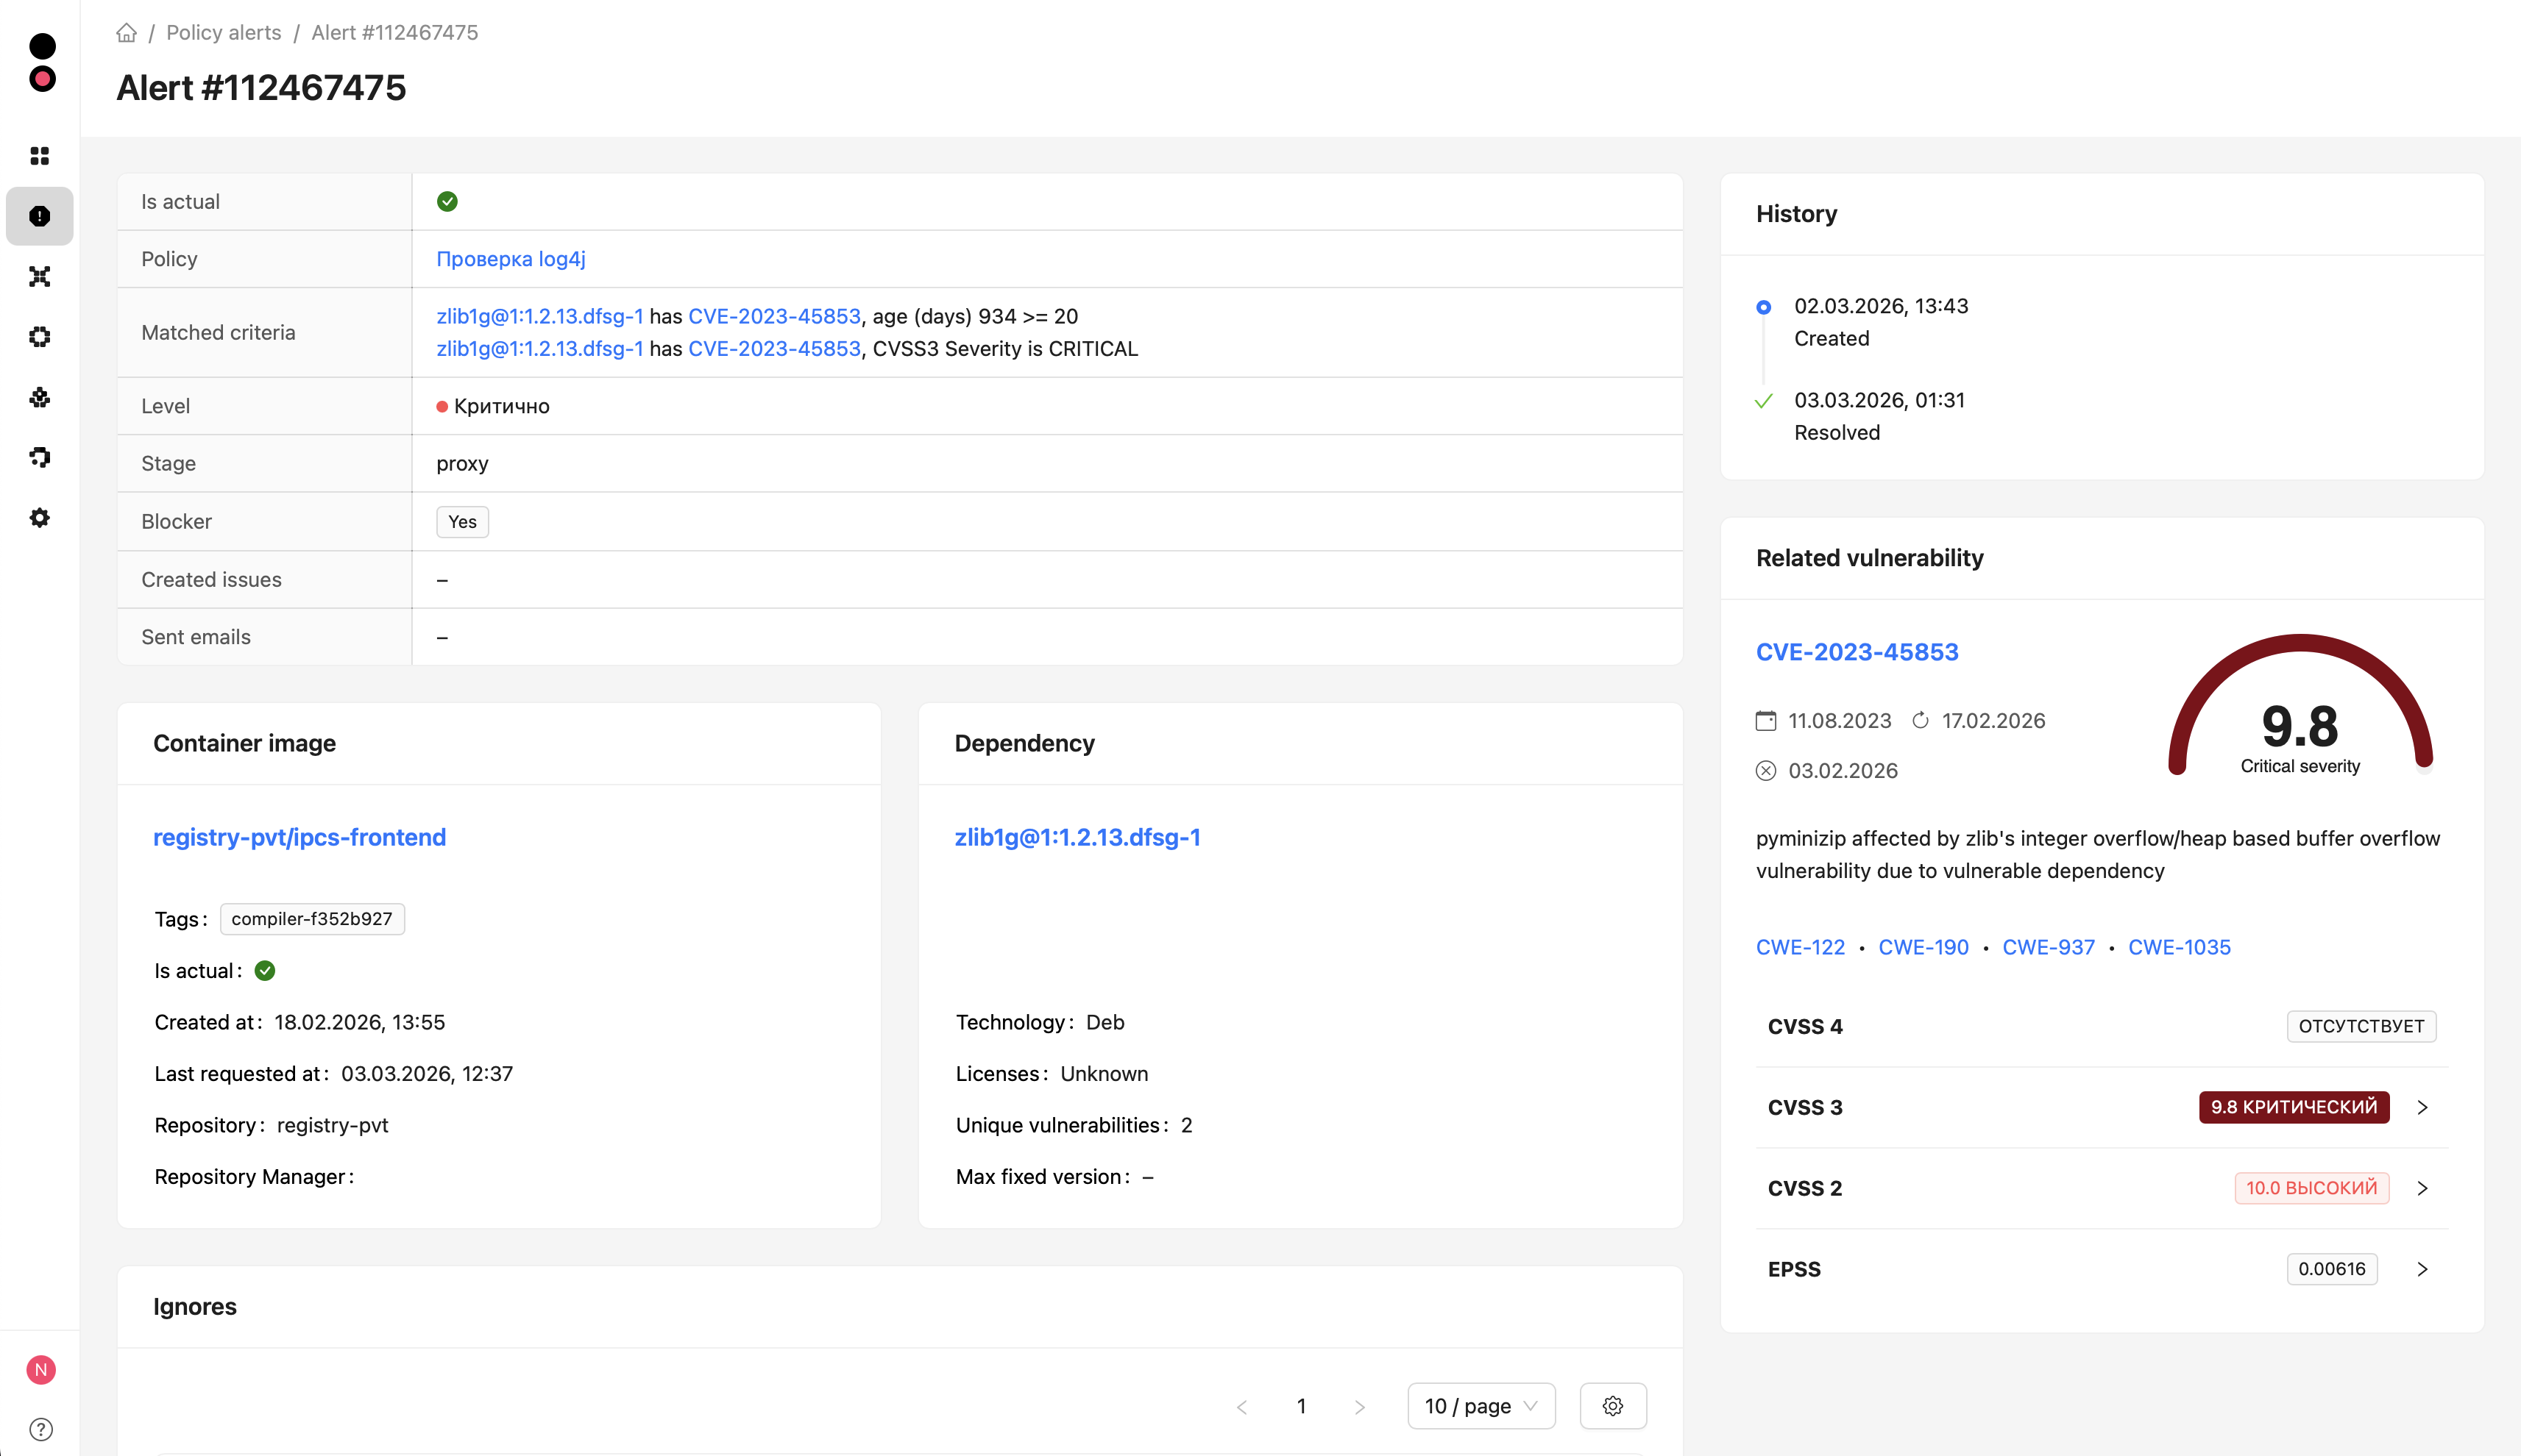Expand the CVSS 3 details chevron
The width and height of the screenshot is (2521, 1456).
[x=2422, y=1107]
